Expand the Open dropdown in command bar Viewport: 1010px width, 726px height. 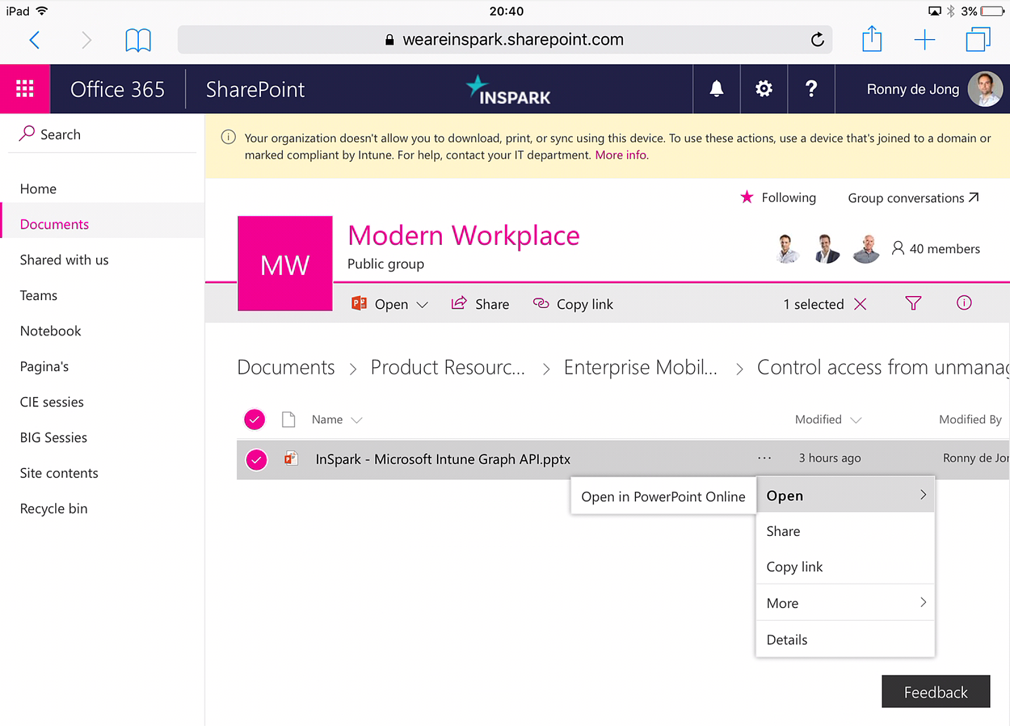(422, 304)
